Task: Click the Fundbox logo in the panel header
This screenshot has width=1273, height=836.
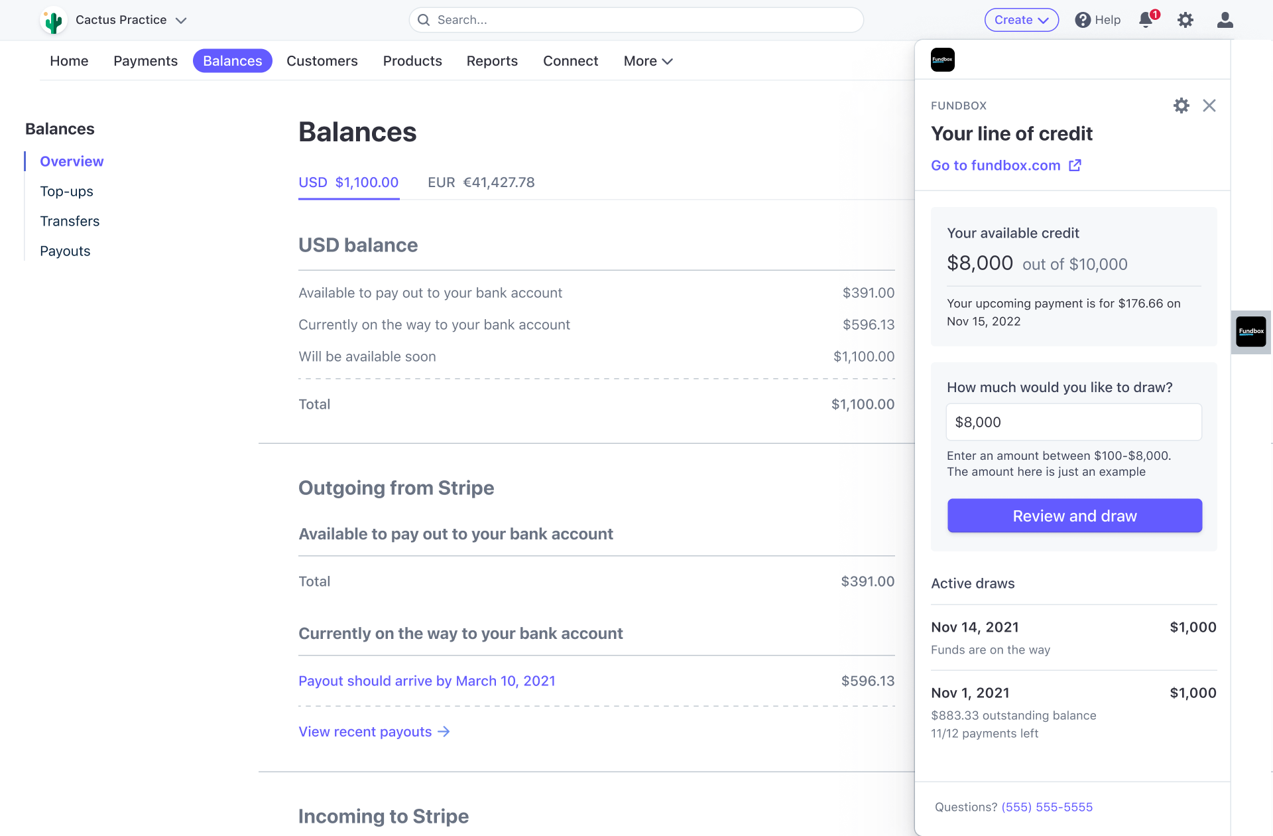Action: 942,59
